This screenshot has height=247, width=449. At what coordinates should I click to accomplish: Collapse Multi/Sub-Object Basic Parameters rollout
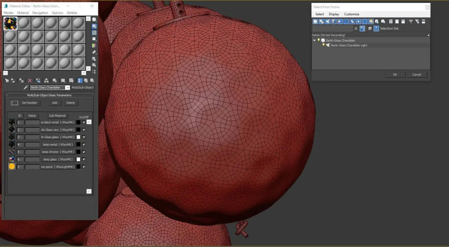(49, 95)
